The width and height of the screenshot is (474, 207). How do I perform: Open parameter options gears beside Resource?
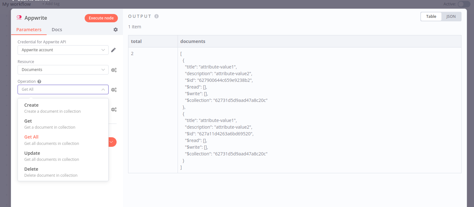[114, 70]
